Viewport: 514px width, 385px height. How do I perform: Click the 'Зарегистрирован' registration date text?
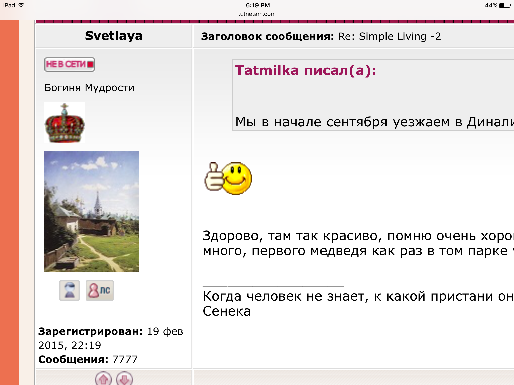(110, 338)
